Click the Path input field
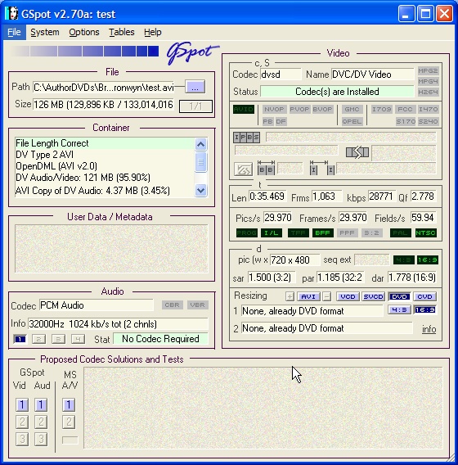458x465 pixels. (x=103, y=87)
